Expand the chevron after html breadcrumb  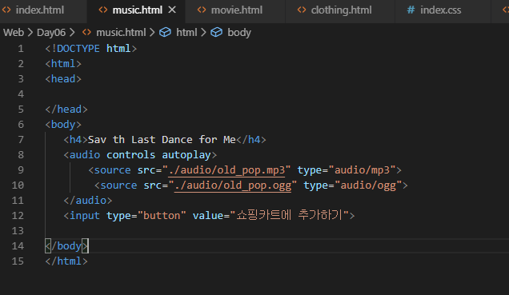203,33
